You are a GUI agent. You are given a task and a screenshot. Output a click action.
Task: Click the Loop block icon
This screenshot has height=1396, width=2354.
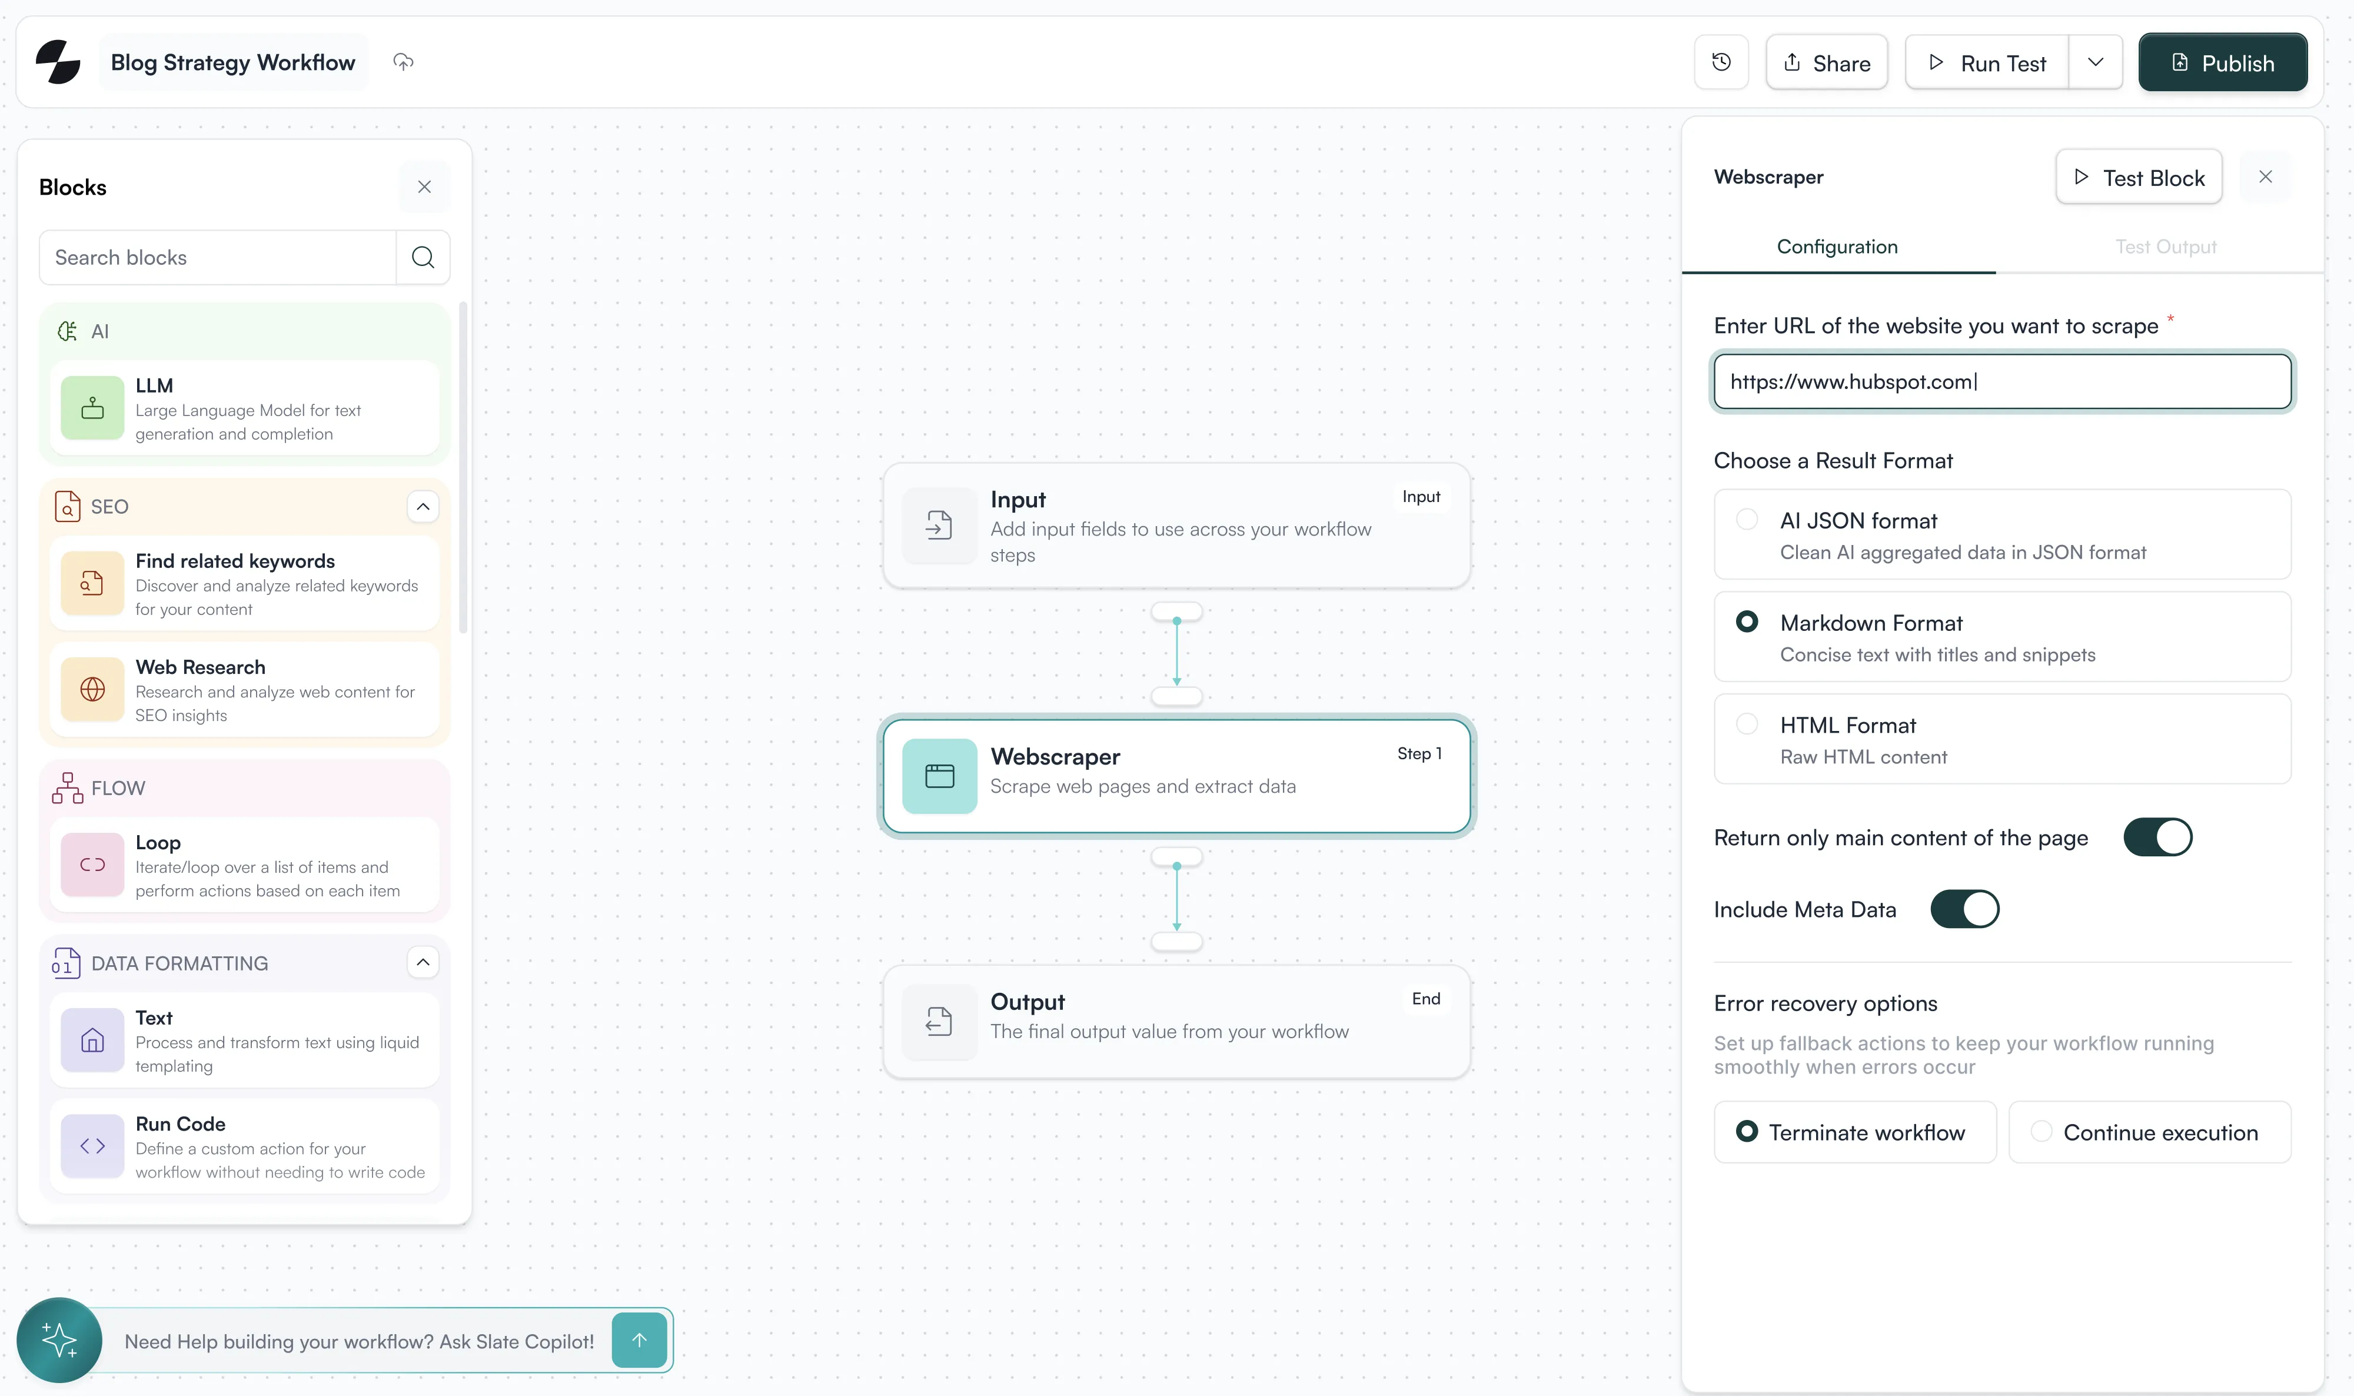tap(92, 865)
